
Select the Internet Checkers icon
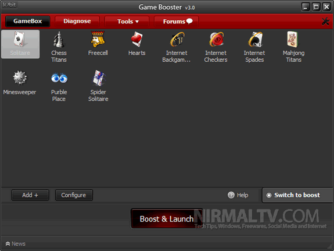(x=216, y=39)
